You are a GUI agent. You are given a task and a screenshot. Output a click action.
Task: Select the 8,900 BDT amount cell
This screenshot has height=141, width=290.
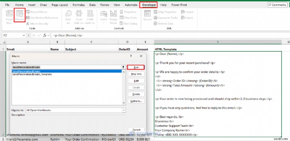coord(145,139)
